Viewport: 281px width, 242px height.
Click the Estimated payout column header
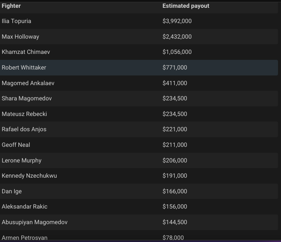click(x=186, y=6)
